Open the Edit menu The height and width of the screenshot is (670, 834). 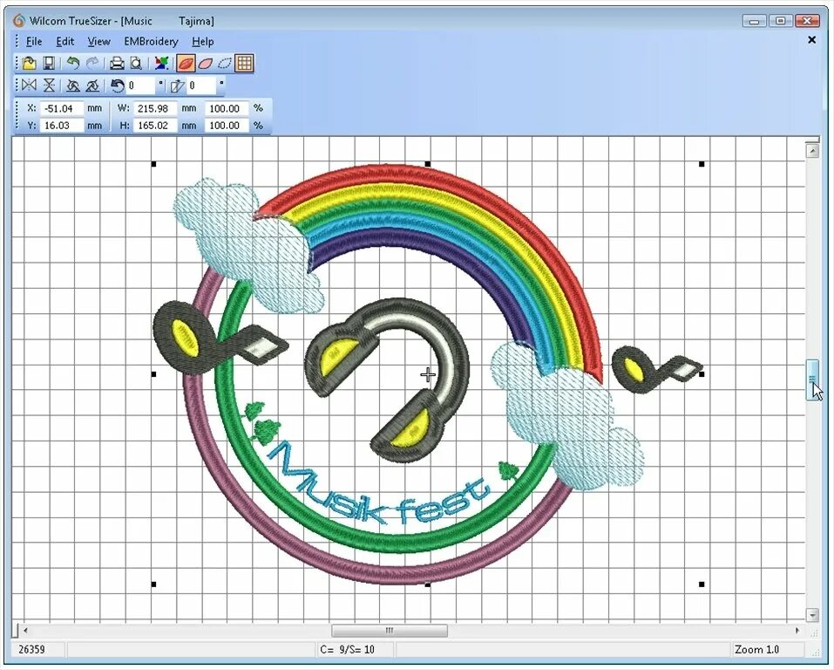pyautogui.click(x=64, y=42)
